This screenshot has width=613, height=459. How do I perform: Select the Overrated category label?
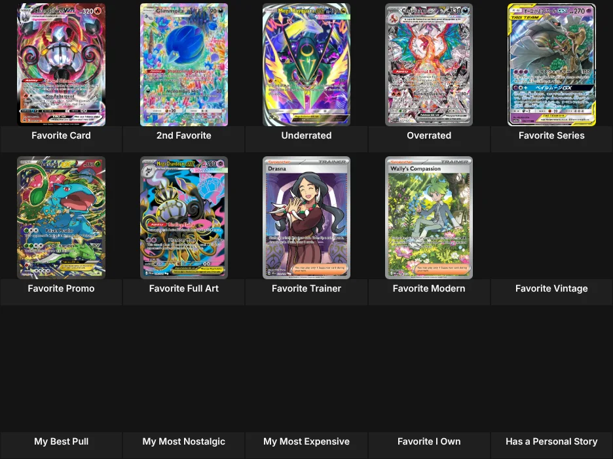tap(429, 135)
